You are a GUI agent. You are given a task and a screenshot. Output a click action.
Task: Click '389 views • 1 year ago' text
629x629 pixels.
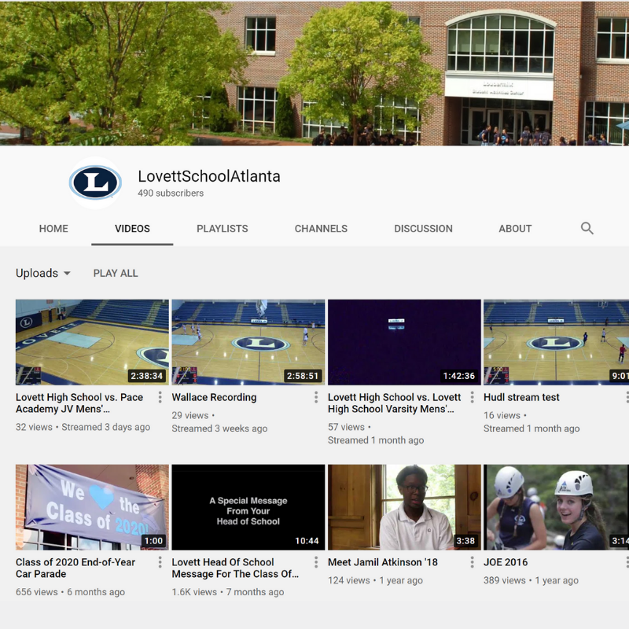tap(531, 580)
